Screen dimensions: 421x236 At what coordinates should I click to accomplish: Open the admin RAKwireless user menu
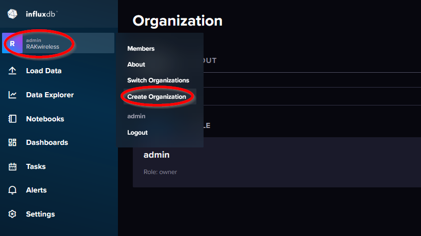[x=58, y=43]
